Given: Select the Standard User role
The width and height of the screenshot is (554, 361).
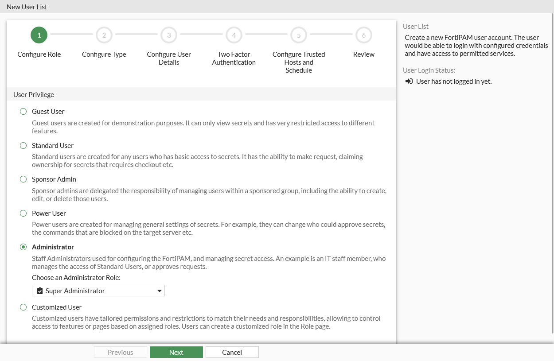Looking at the screenshot, I should coord(23,145).
